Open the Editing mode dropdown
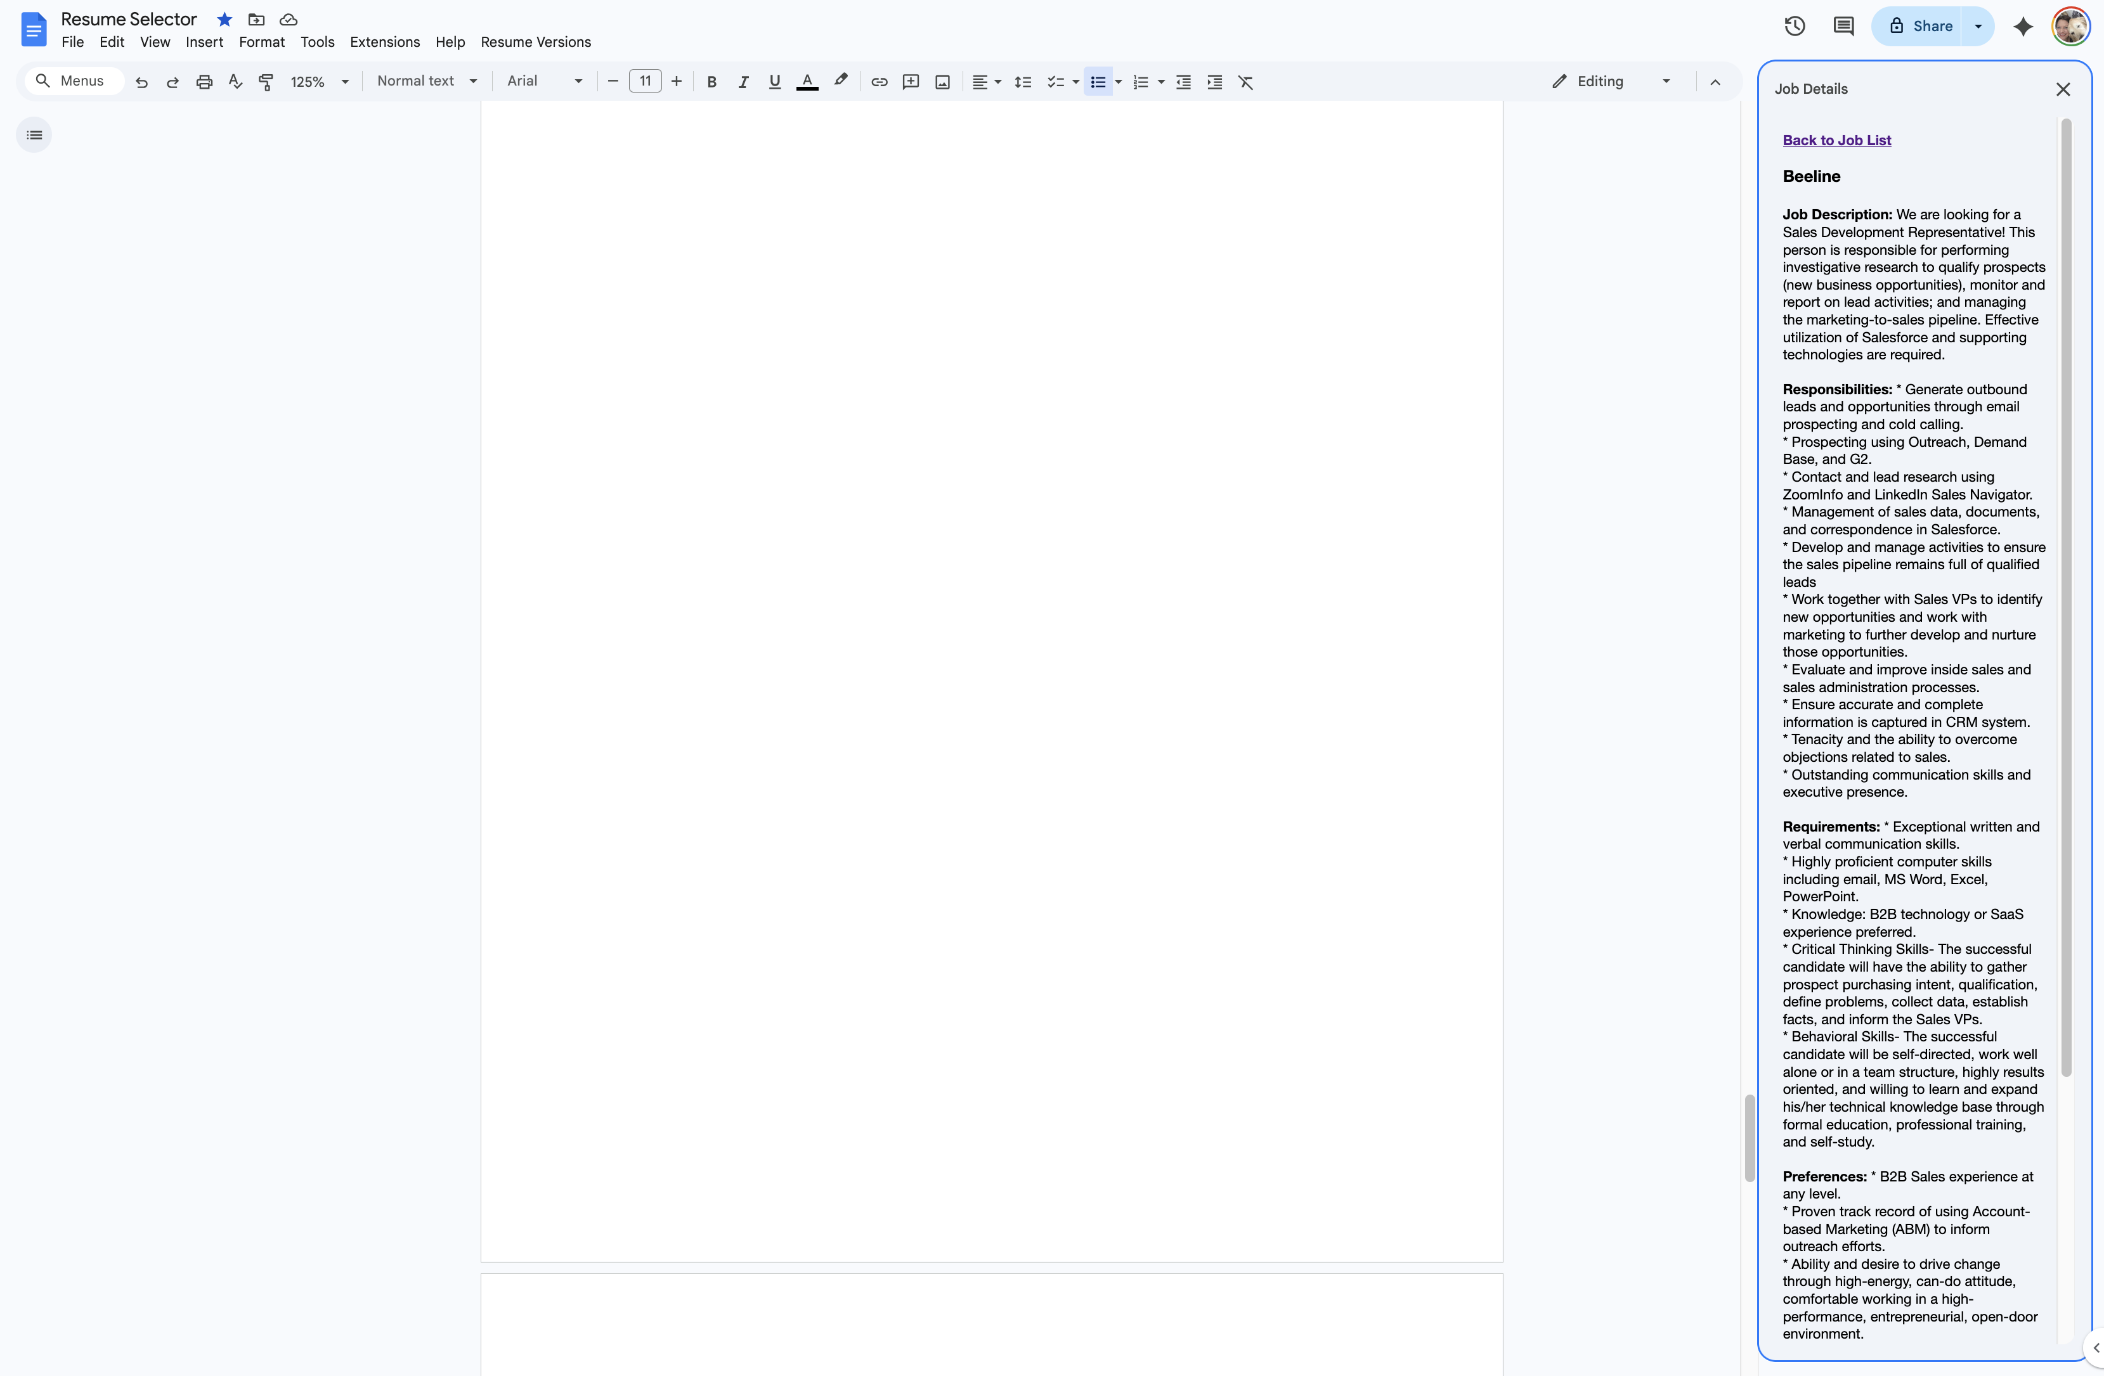The width and height of the screenshot is (2104, 1376). click(1611, 81)
